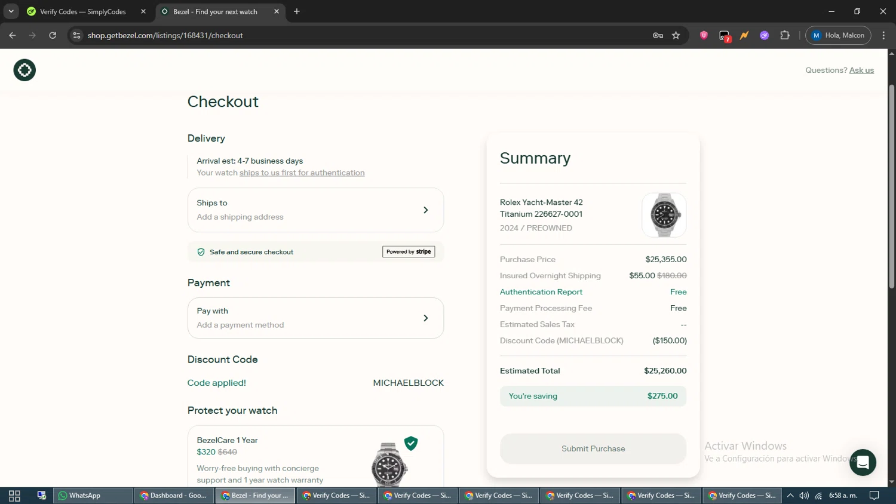Click the Rolex Yacht-Master 42 title

click(541, 208)
